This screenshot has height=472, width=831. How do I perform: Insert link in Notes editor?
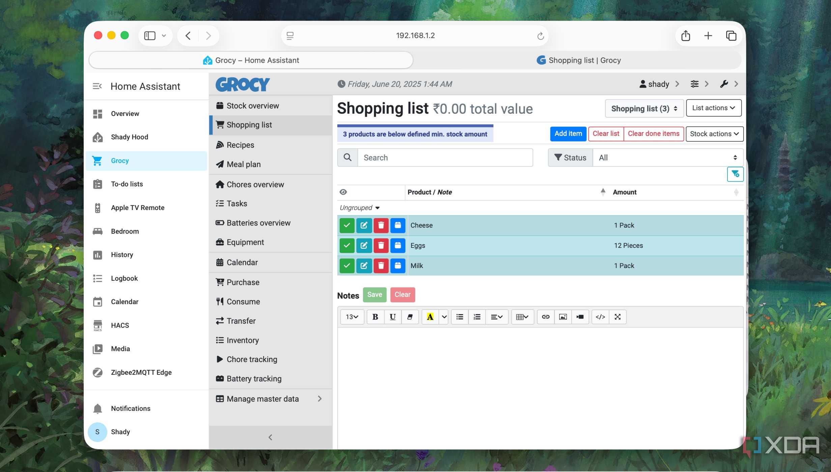coord(545,317)
